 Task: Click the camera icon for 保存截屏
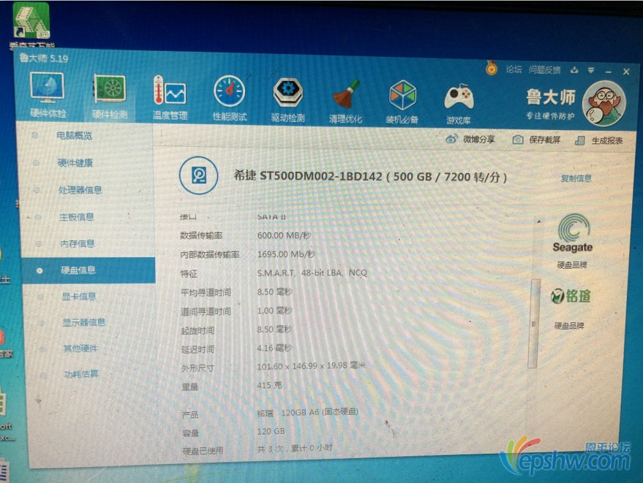coord(517,140)
